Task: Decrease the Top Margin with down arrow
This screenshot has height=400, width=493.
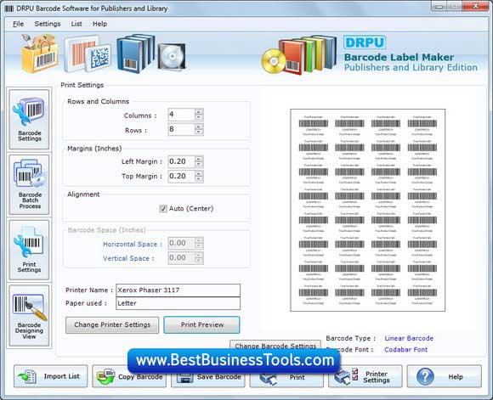Action: 199,179
